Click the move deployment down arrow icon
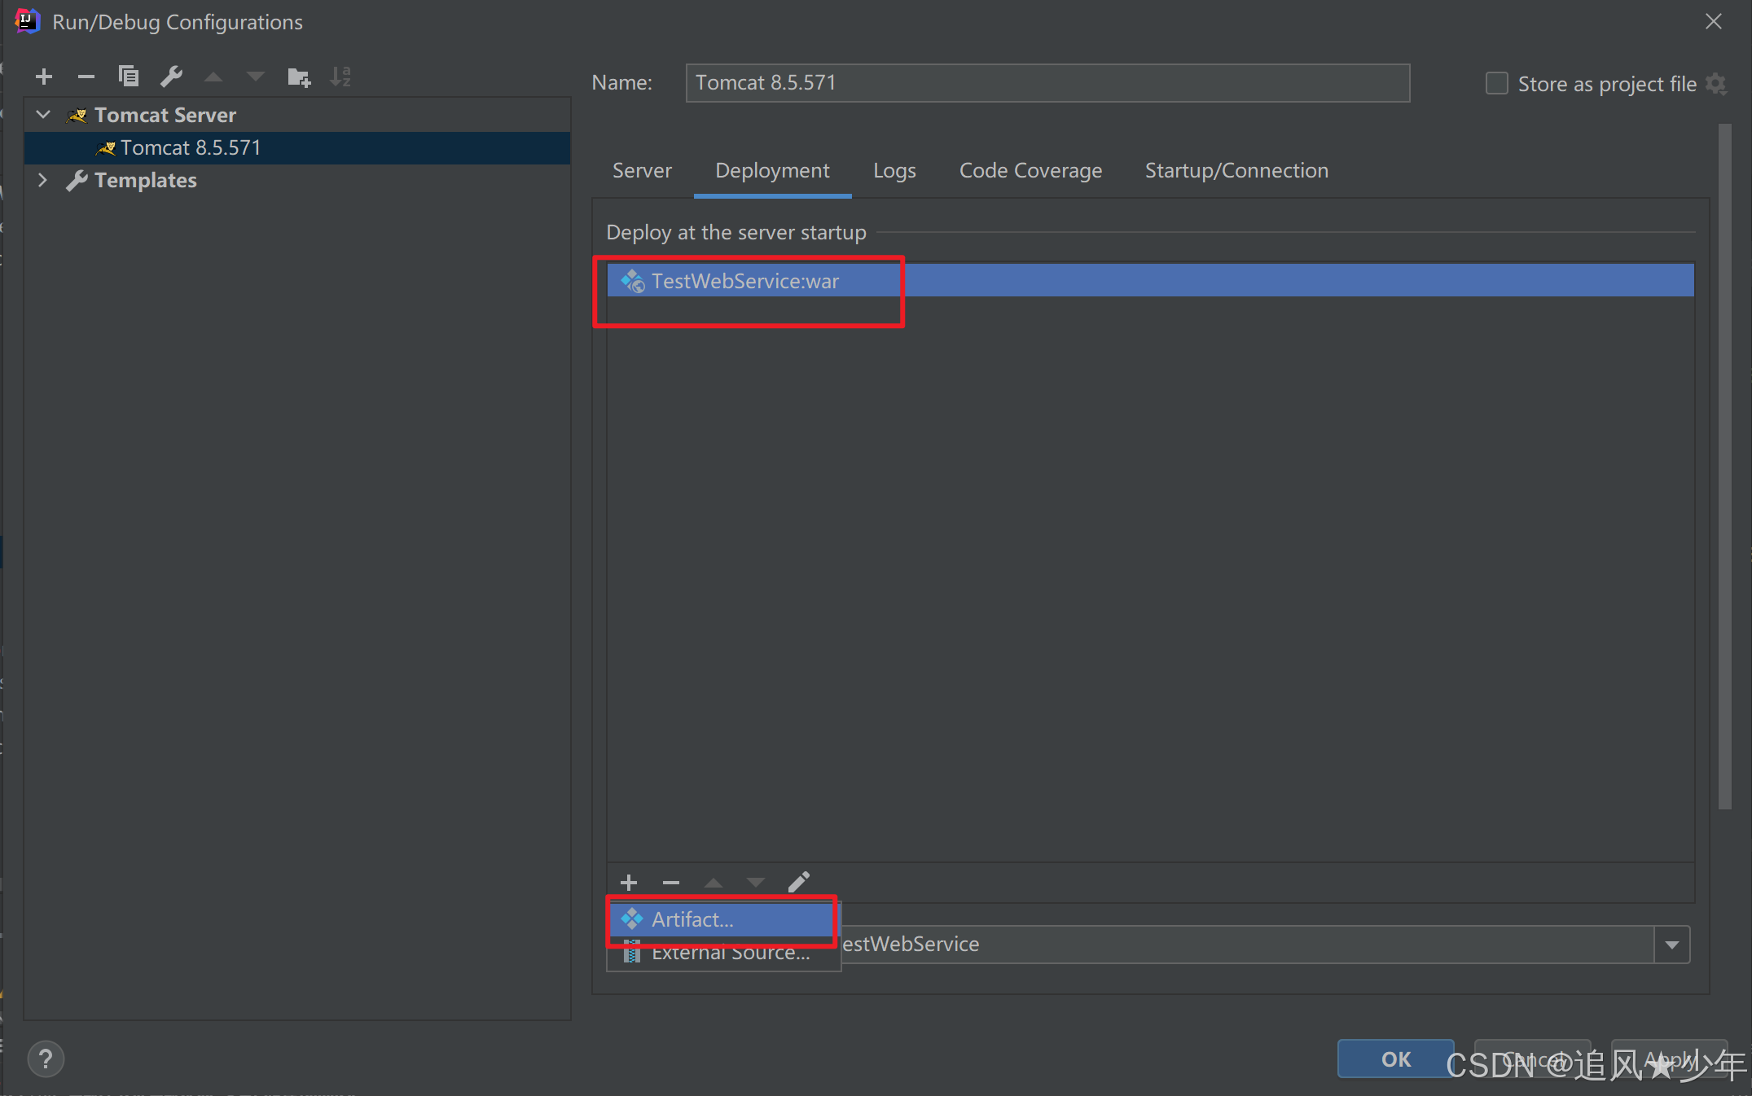1752x1096 pixels. click(x=755, y=881)
